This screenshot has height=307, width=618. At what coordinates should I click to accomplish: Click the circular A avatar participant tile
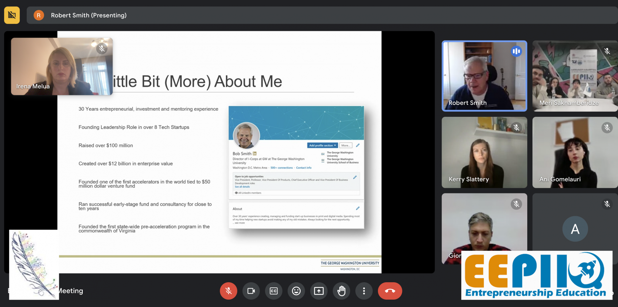575,229
